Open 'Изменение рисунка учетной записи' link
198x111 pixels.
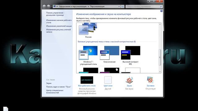tap(58, 31)
